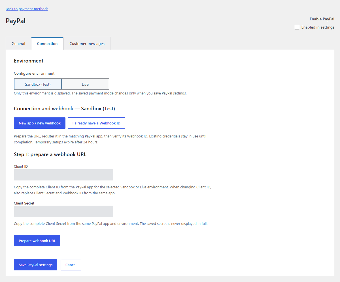Select Live environment

point(85,84)
